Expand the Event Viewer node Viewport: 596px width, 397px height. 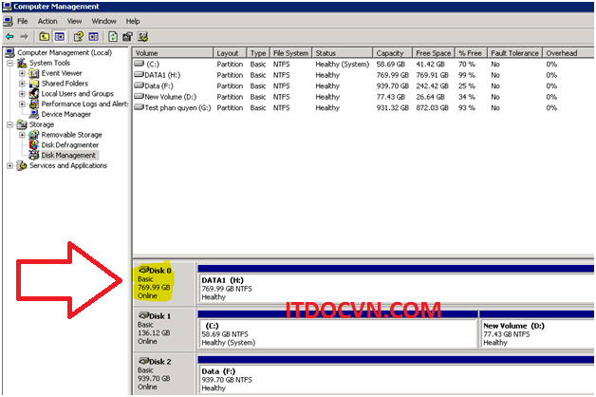click(22, 73)
